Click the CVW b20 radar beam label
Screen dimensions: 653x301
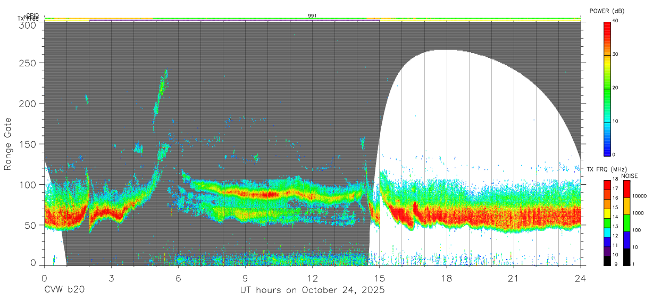(64, 290)
